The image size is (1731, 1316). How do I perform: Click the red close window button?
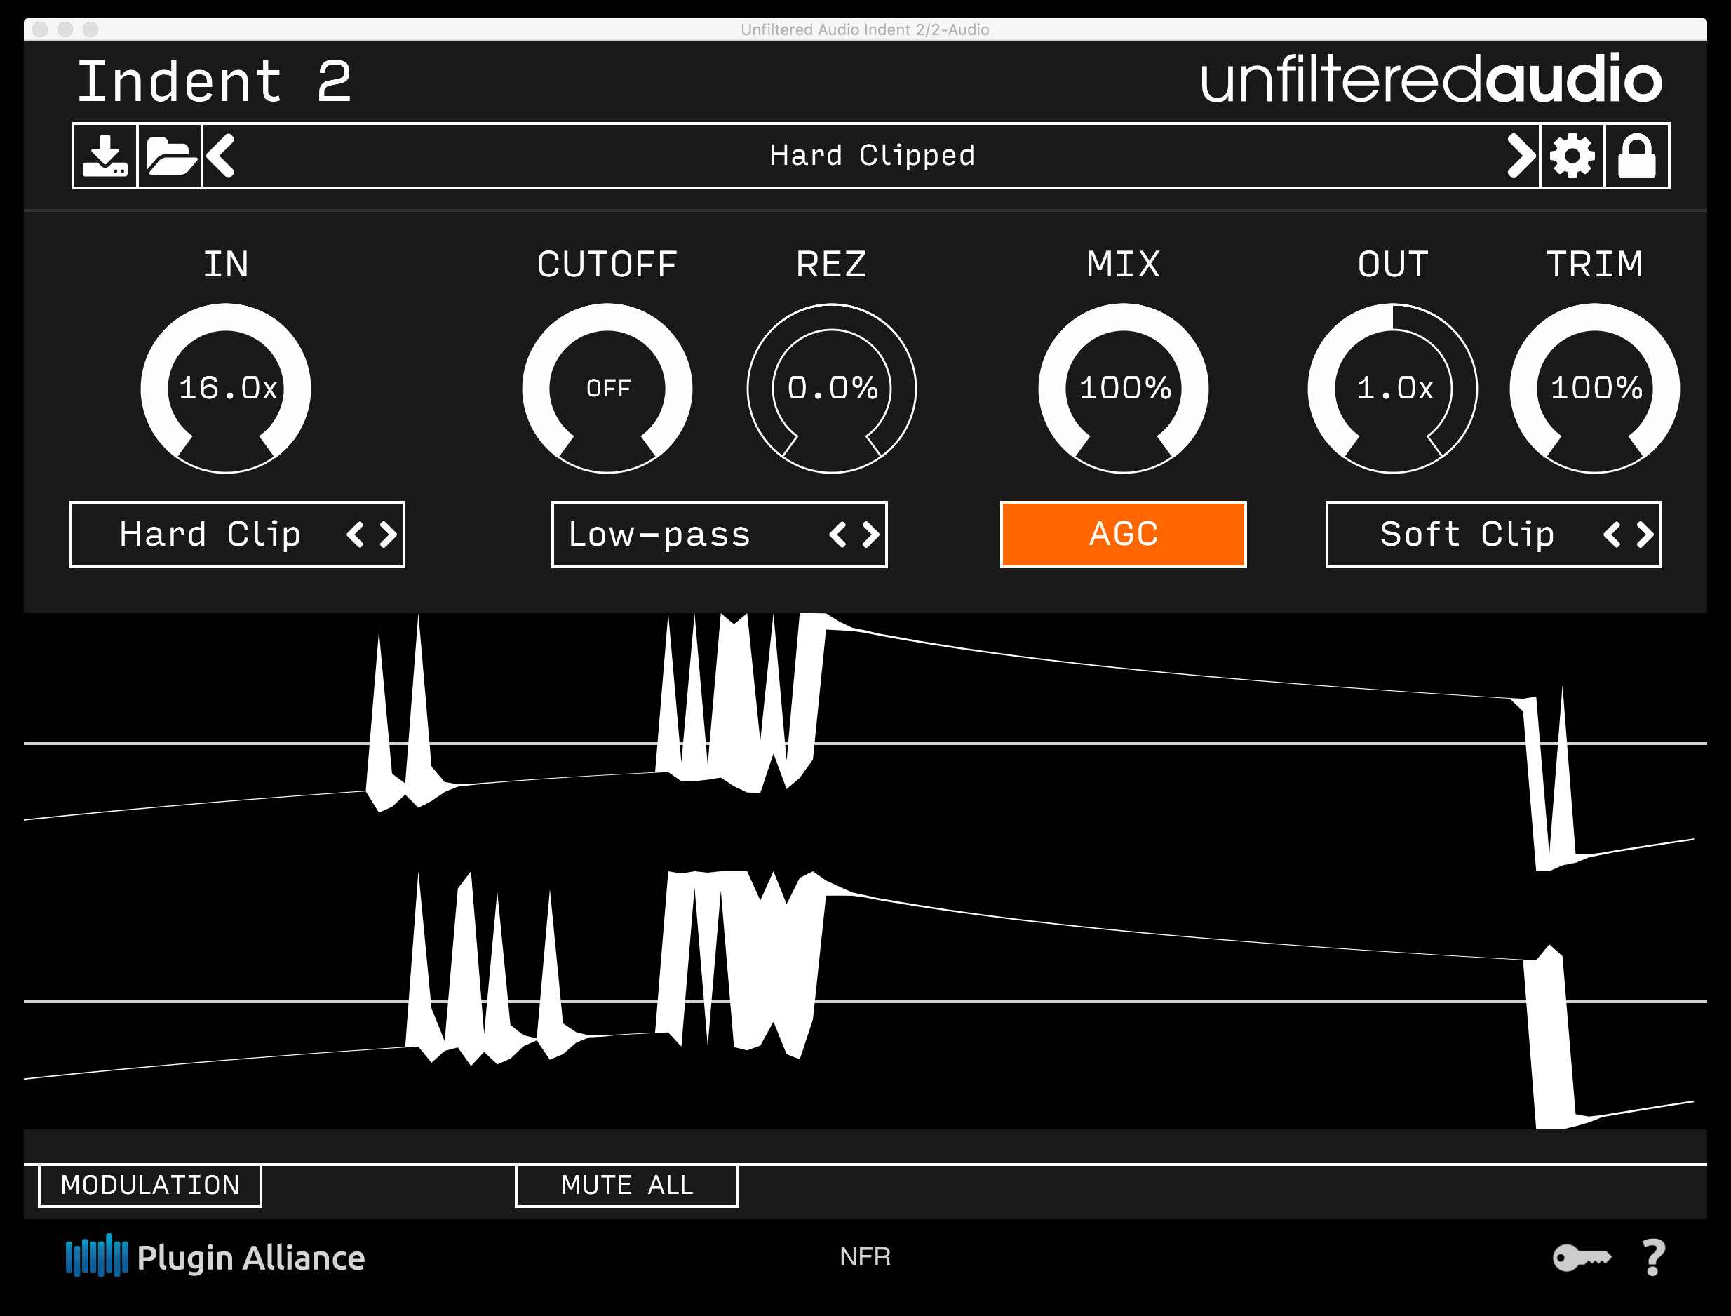click(41, 29)
